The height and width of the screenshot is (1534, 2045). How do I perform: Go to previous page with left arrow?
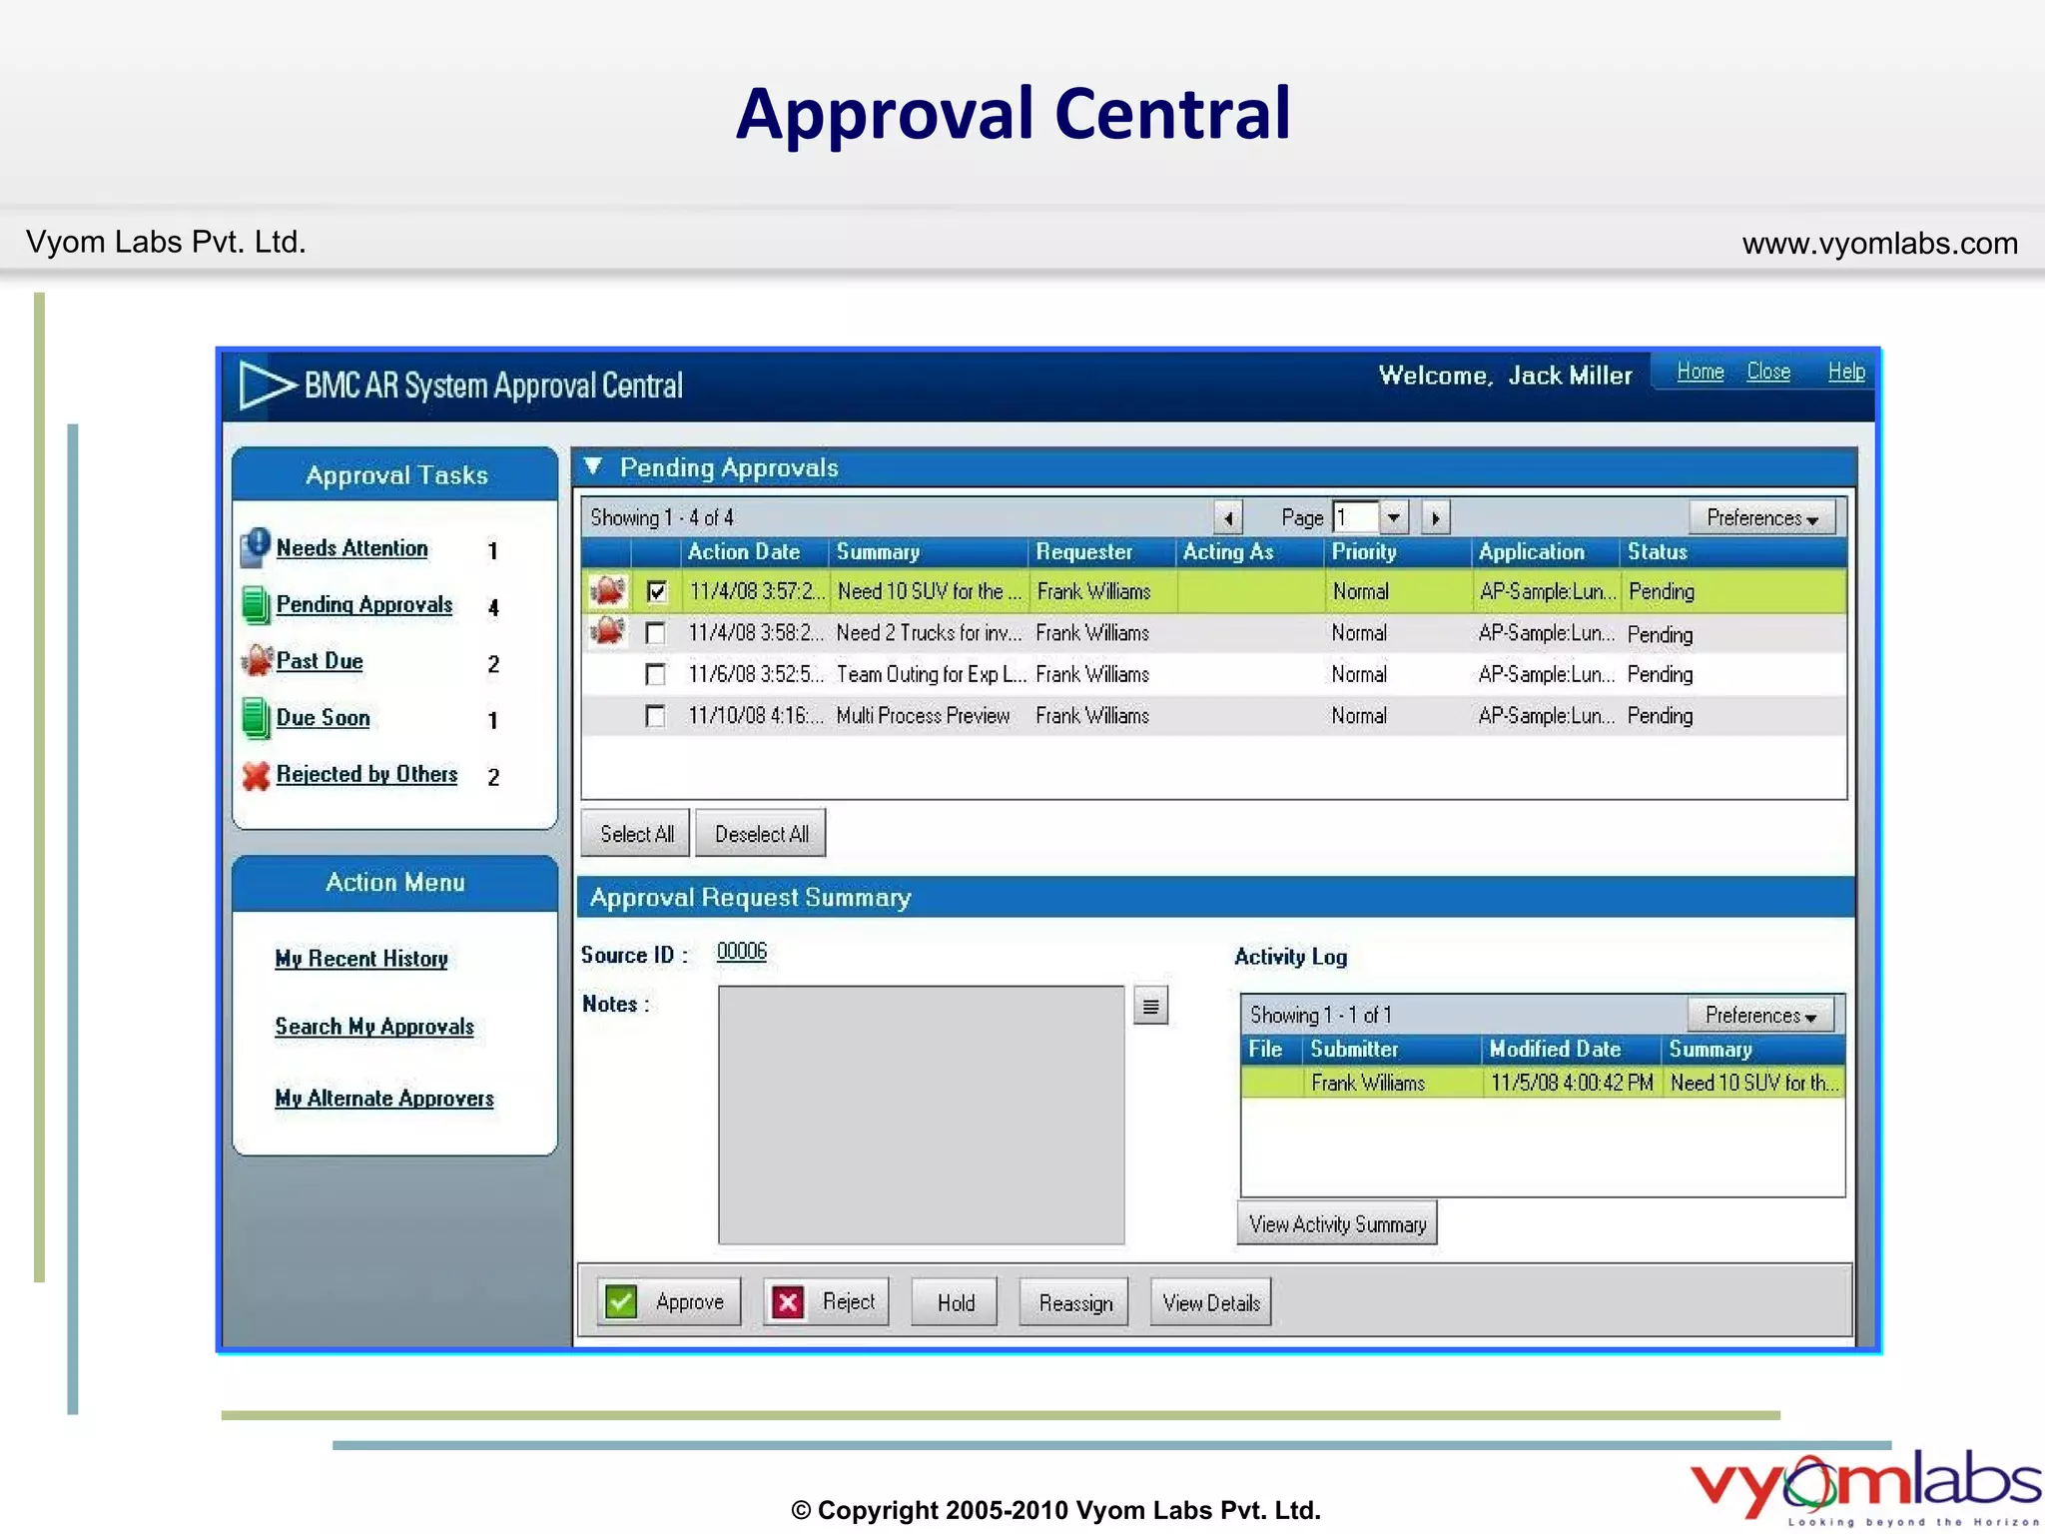click(1228, 517)
